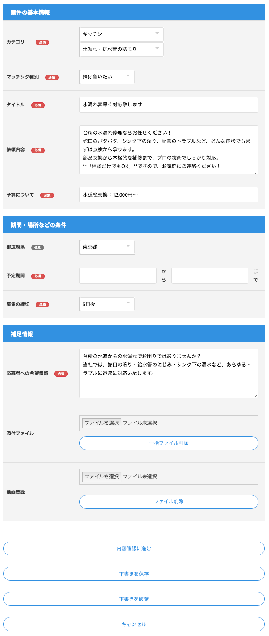Proceed with 内容確認に進む button

pyautogui.click(x=134, y=548)
